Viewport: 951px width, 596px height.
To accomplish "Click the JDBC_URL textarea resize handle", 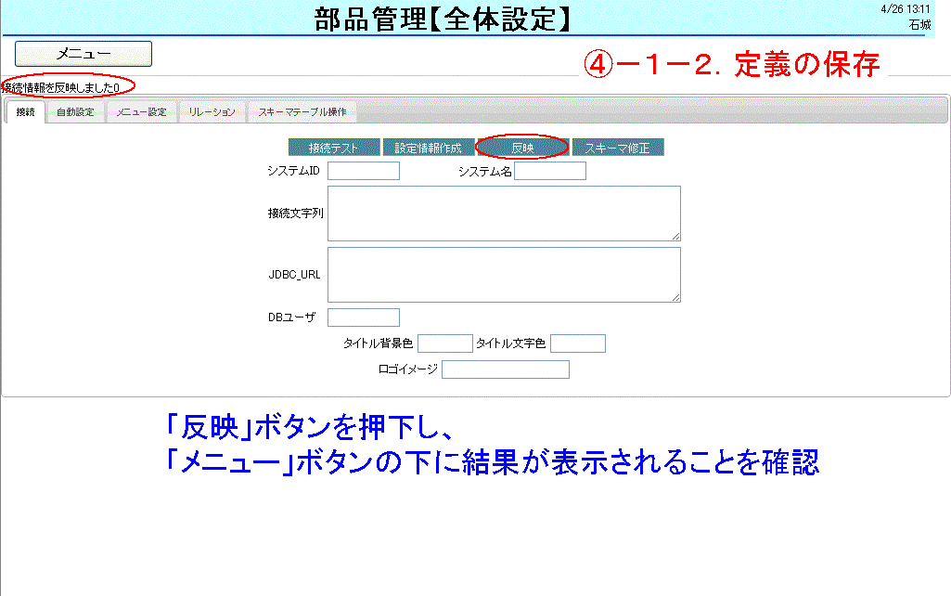I will (x=675, y=297).
